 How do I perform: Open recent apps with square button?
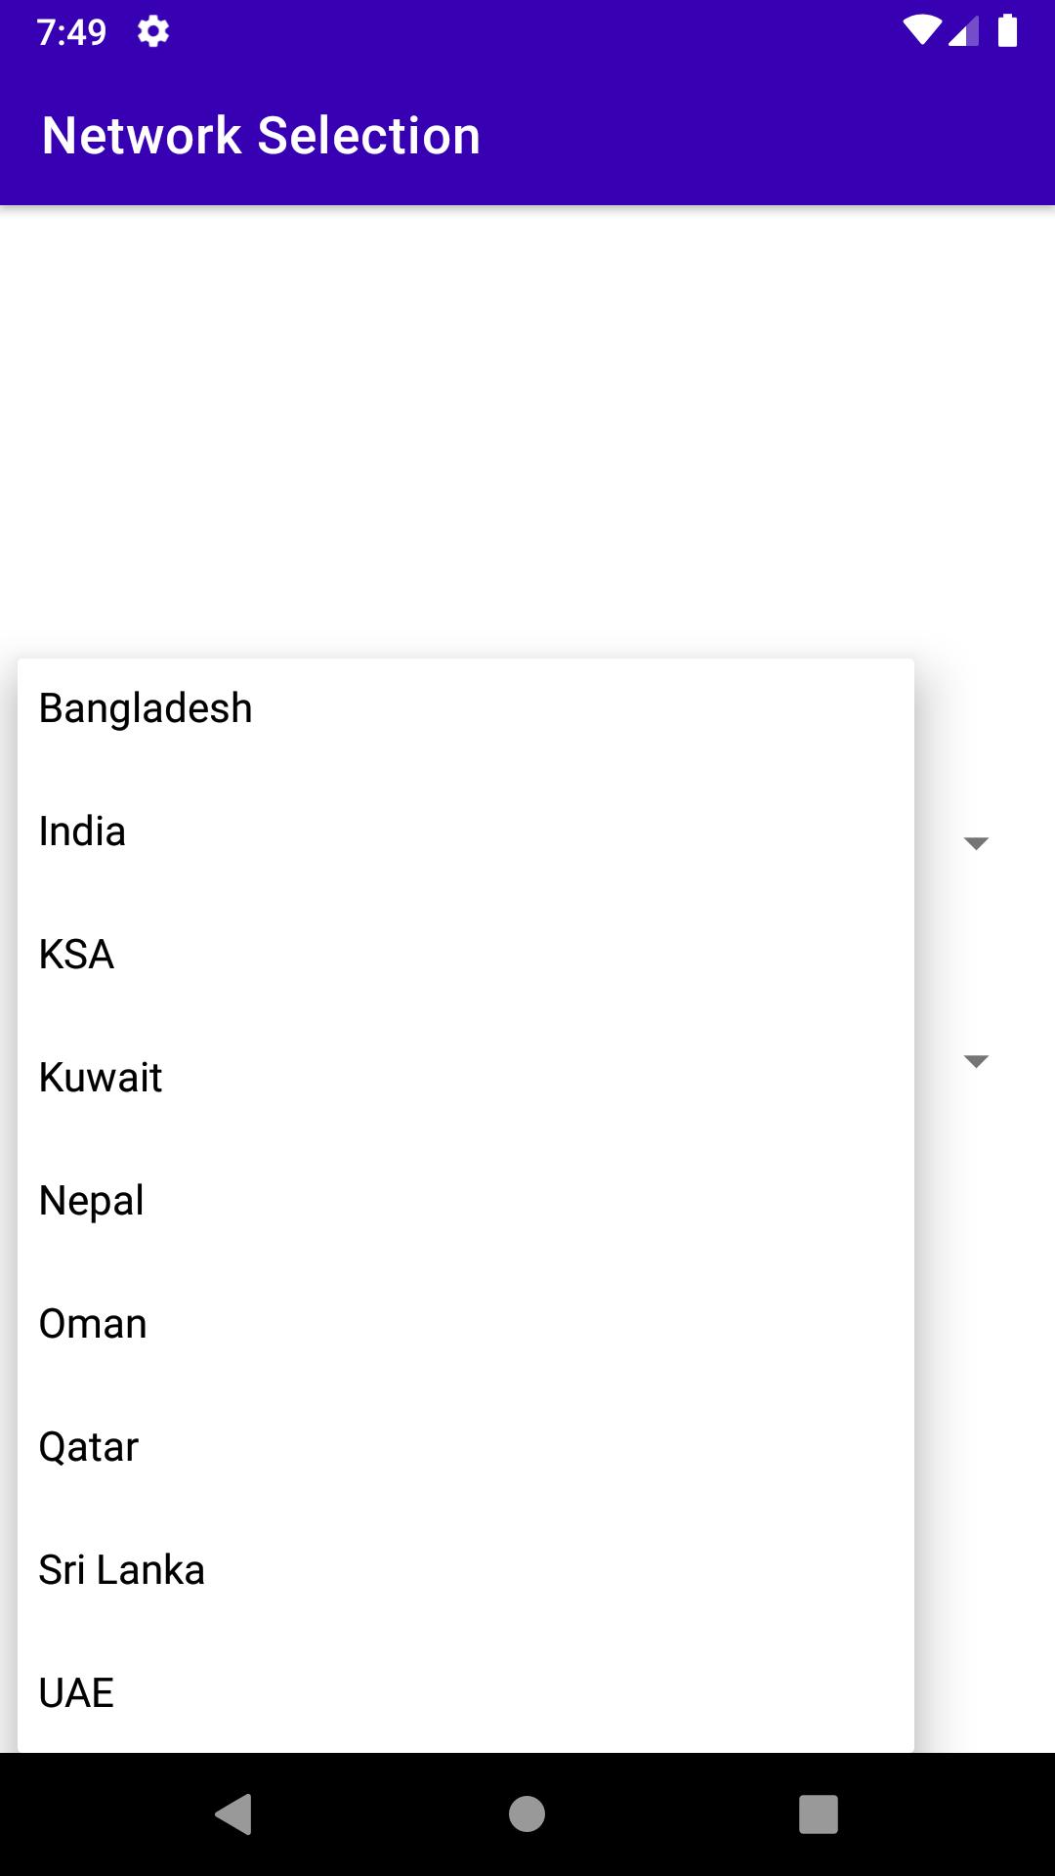819,1814
